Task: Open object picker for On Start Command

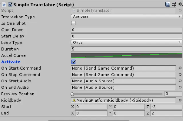Action: pos(180,68)
